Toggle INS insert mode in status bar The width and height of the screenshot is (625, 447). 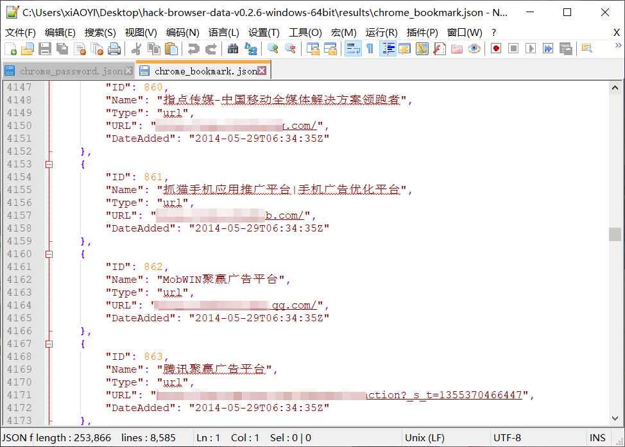point(597,438)
